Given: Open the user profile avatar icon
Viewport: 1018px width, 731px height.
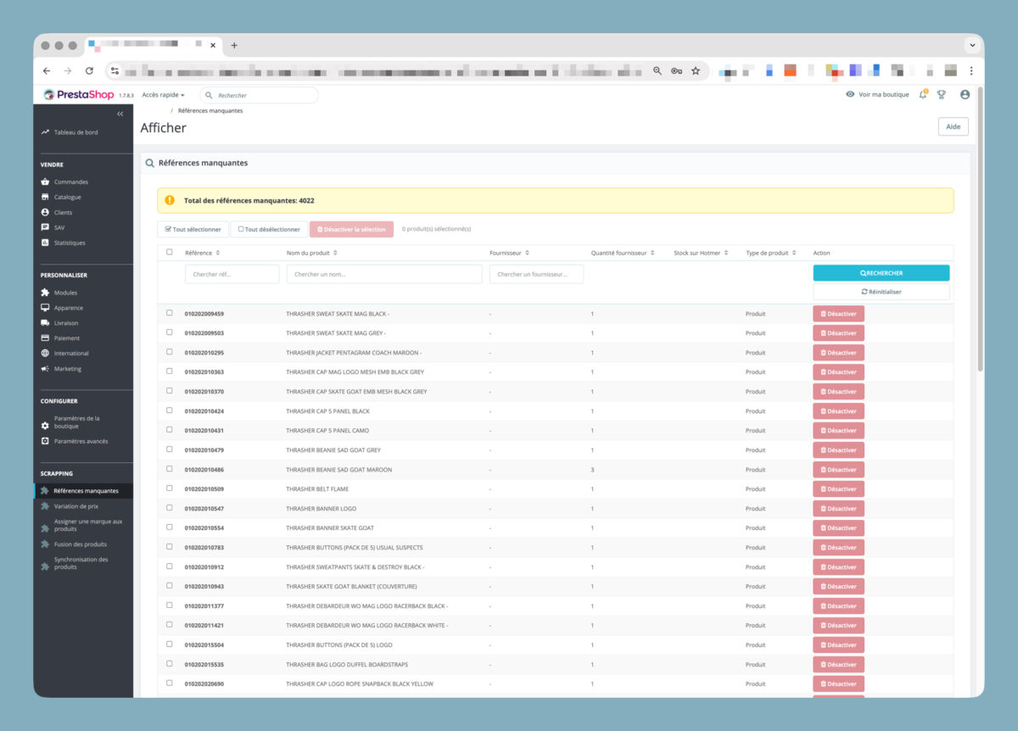Looking at the screenshot, I should pyautogui.click(x=965, y=95).
